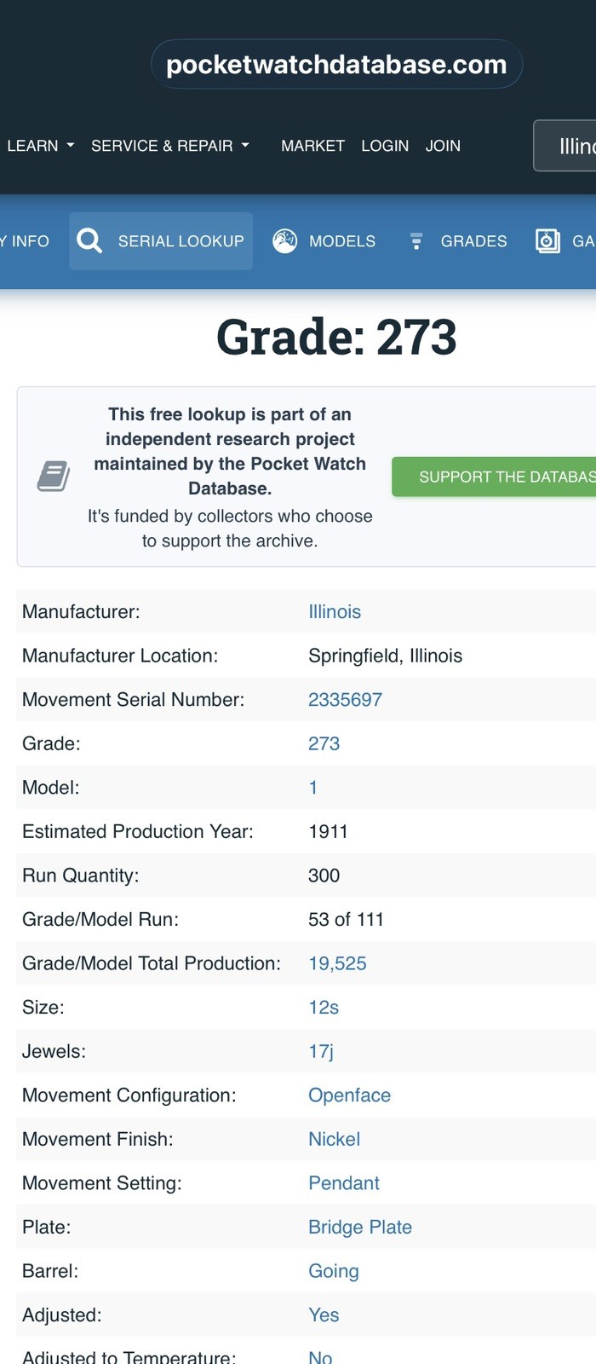The image size is (596, 1364).
Task: Click the Movement Configuration label
Action: click(129, 1095)
